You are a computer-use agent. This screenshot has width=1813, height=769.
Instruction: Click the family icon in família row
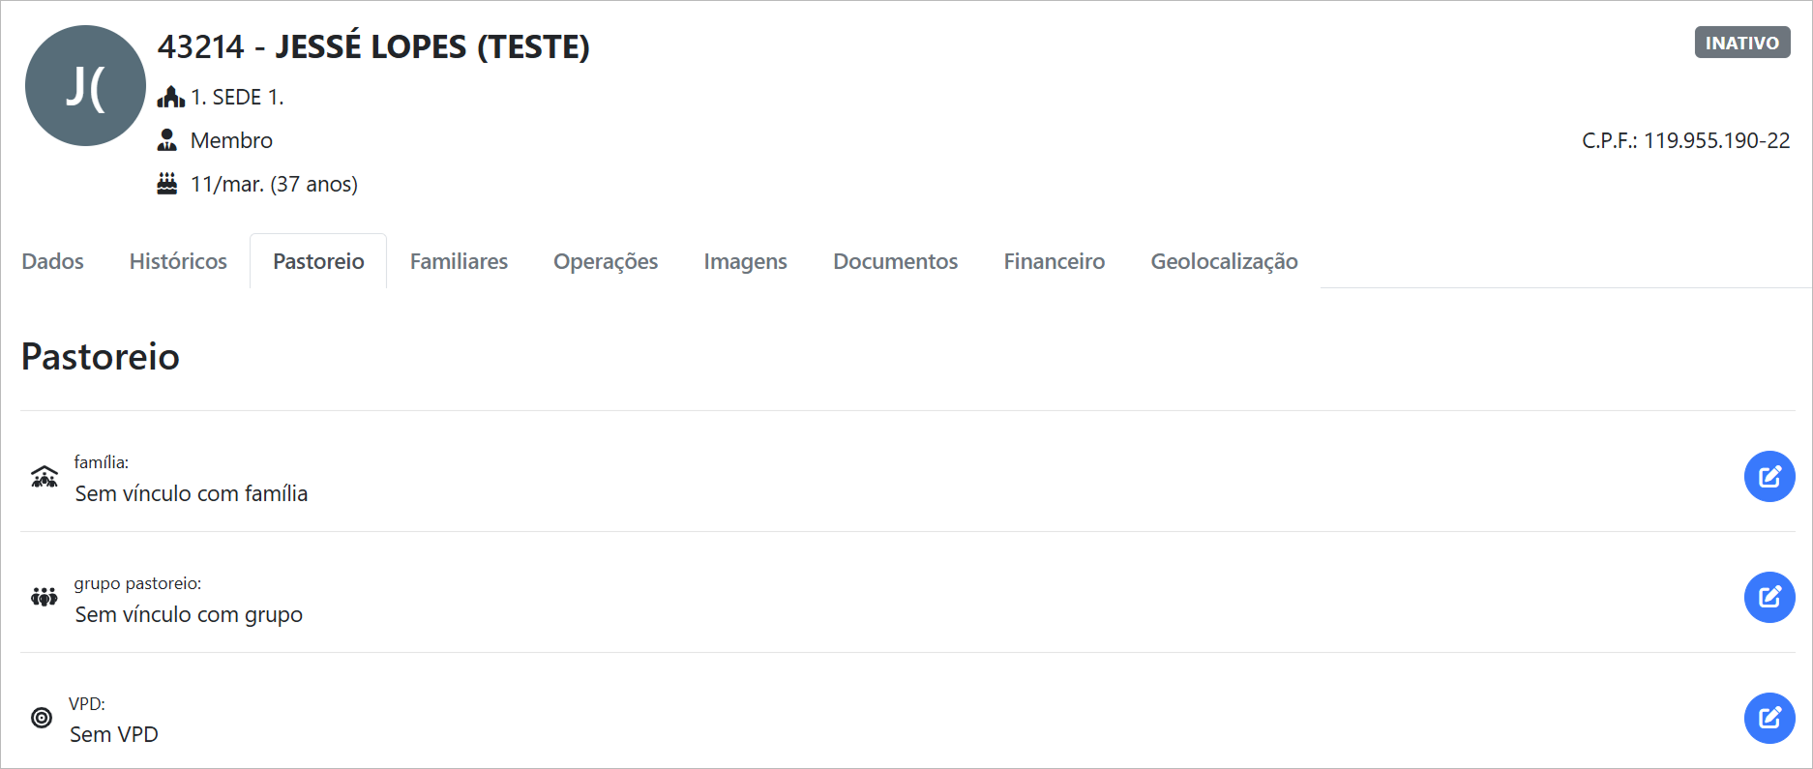(45, 477)
